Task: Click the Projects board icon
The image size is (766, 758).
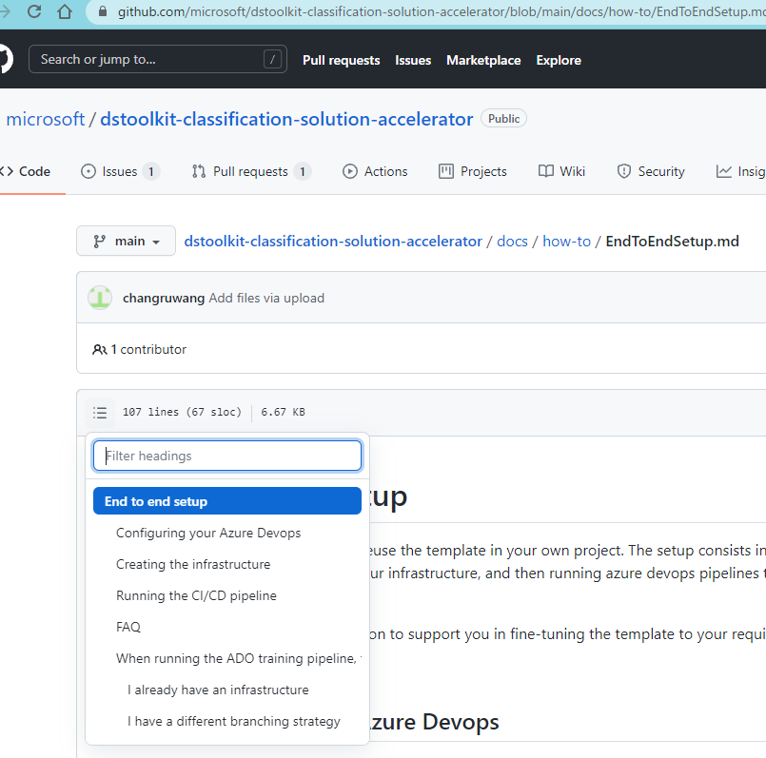Action: tap(446, 171)
